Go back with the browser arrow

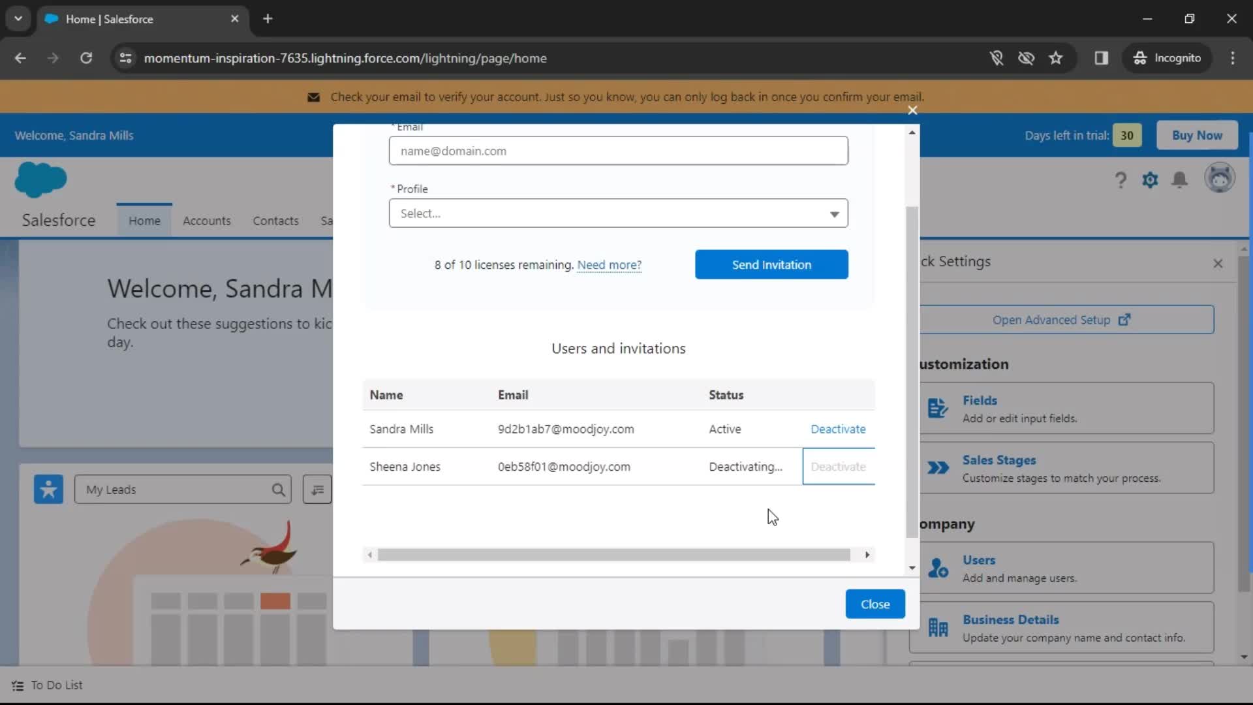pyautogui.click(x=20, y=58)
